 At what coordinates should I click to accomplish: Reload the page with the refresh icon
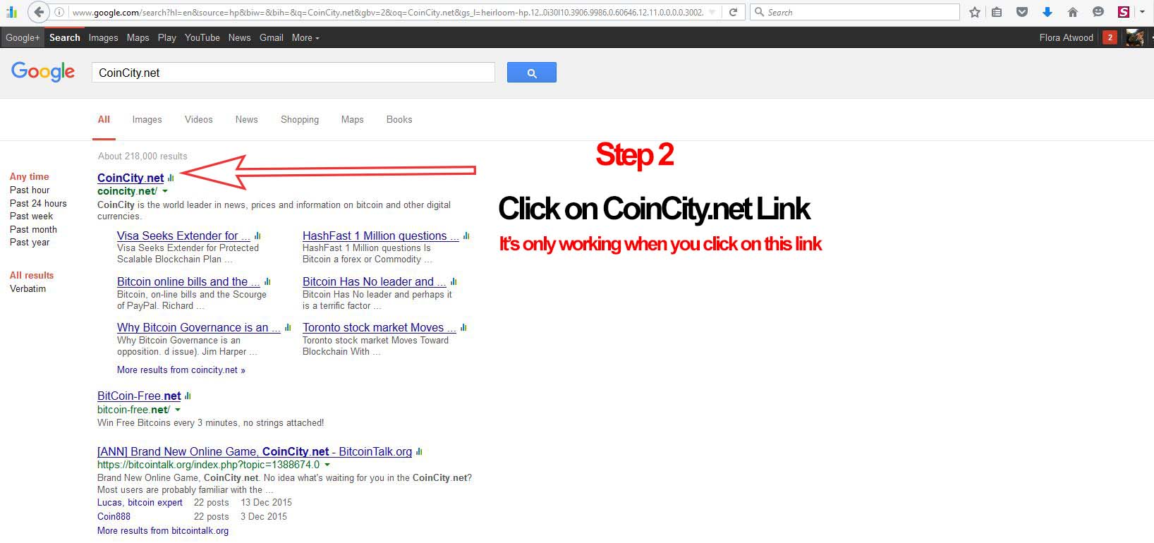tap(734, 12)
